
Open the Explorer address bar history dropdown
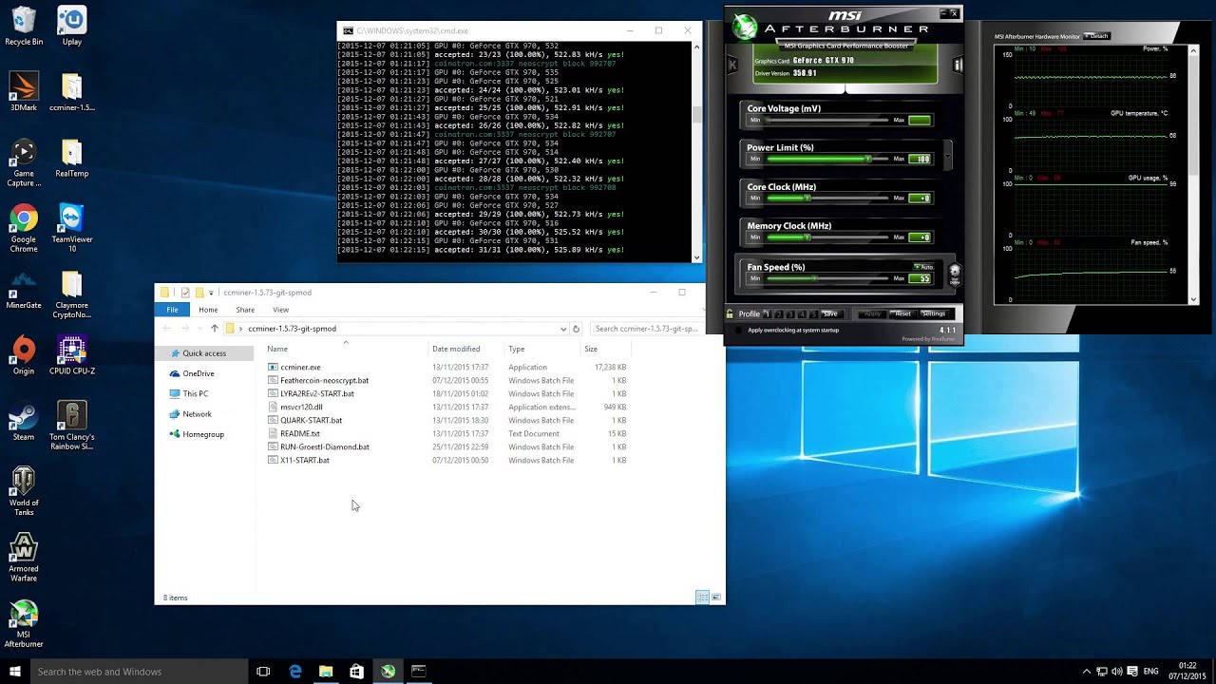point(563,329)
